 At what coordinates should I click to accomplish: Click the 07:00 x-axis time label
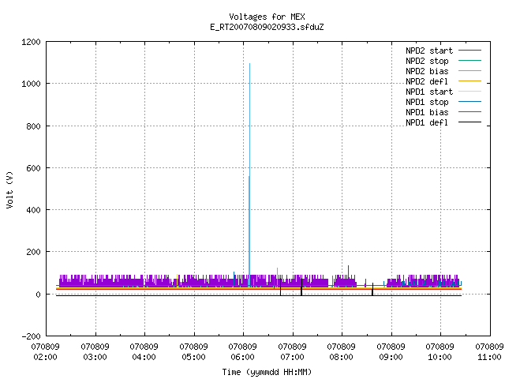292,358
